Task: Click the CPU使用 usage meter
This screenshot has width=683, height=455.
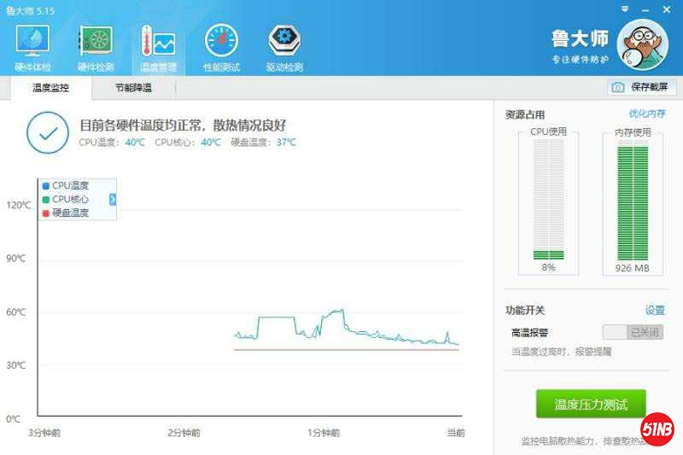Action: point(548,201)
